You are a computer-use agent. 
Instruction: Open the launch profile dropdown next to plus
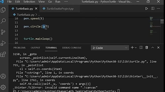[136, 48]
